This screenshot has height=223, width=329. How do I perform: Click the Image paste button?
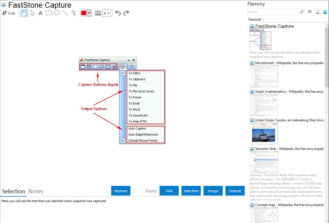pyautogui.click(x=213, y=191)
